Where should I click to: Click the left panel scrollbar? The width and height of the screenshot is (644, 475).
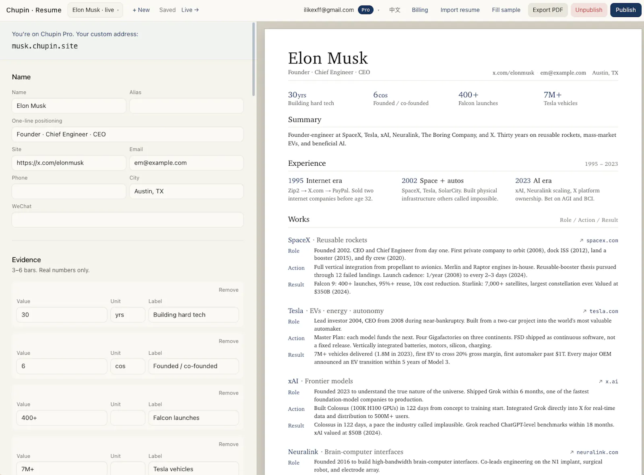tap(254, 59)
